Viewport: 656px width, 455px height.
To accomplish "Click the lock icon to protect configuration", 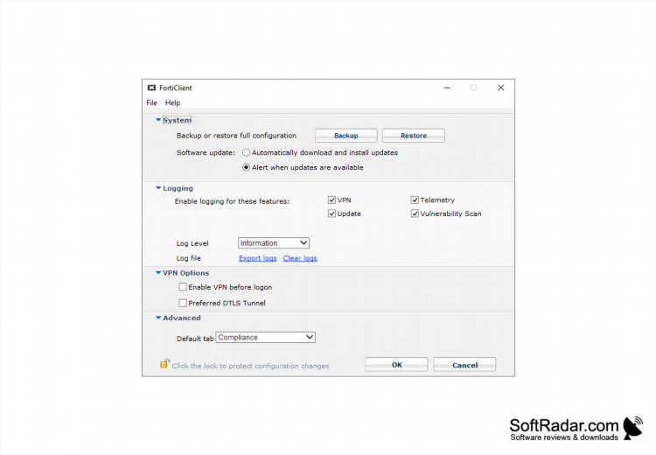I will pos(164,363).
